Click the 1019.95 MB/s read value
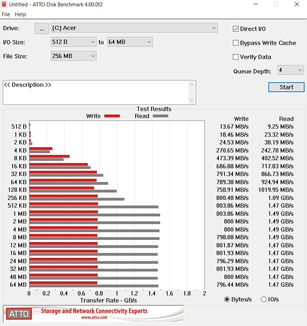The width and height of the screenshot is (307, 326). (276, 190)
